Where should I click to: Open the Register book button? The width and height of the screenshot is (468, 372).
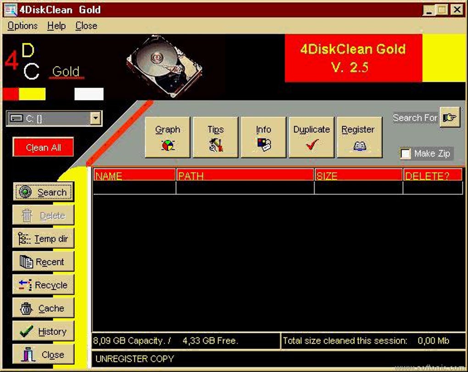[359, 137]
